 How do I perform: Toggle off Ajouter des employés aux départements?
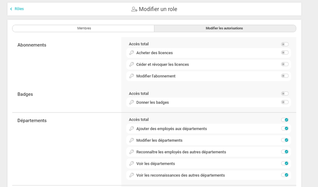pos(285,129)
